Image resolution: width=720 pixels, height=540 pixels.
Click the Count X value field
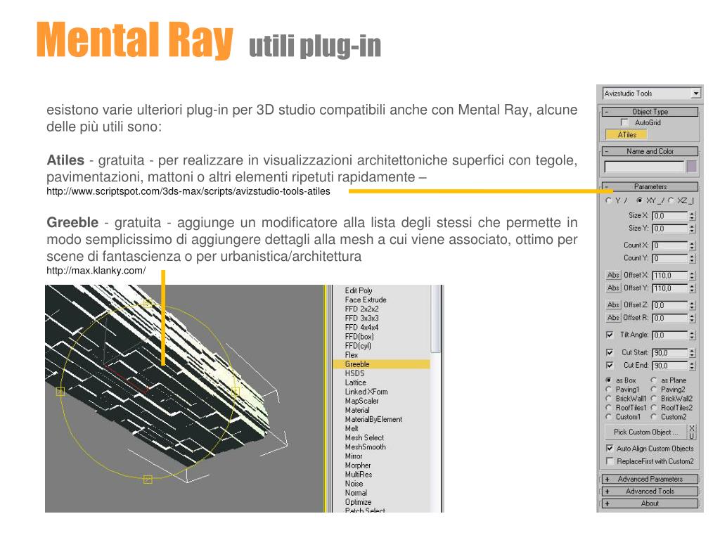pyautogui.click(x=670, y=245)
